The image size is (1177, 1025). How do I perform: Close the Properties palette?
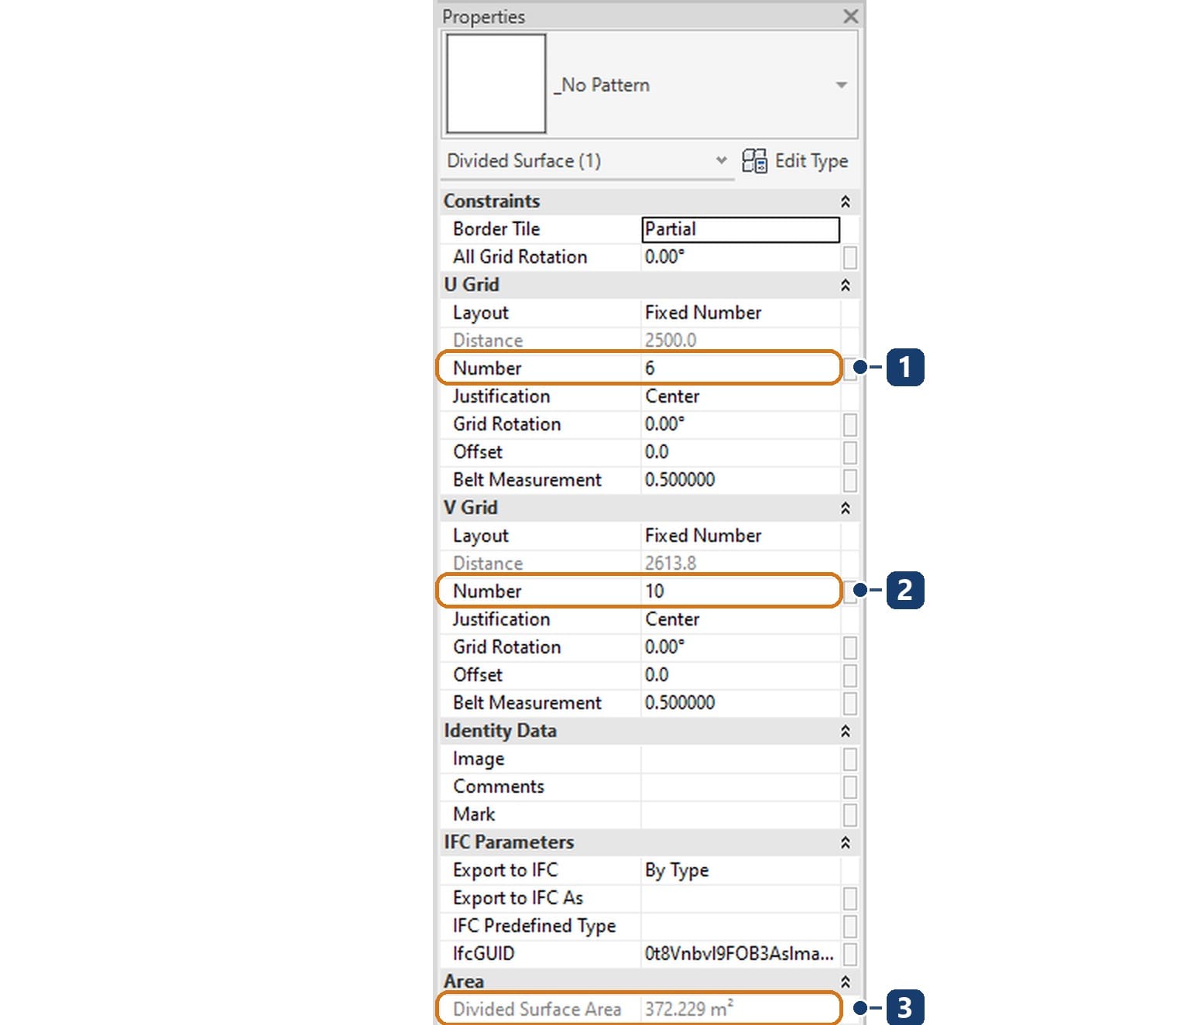click(850, 16)
